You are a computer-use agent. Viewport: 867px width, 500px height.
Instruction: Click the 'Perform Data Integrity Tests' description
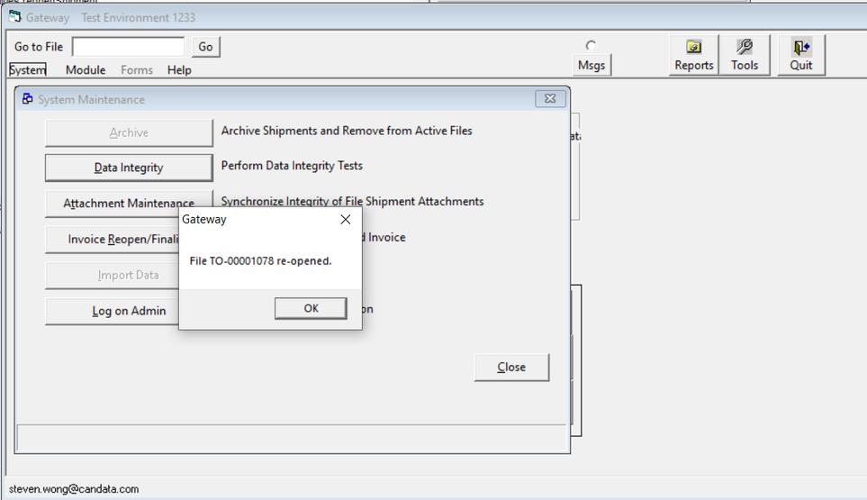[x=292, y=166]
